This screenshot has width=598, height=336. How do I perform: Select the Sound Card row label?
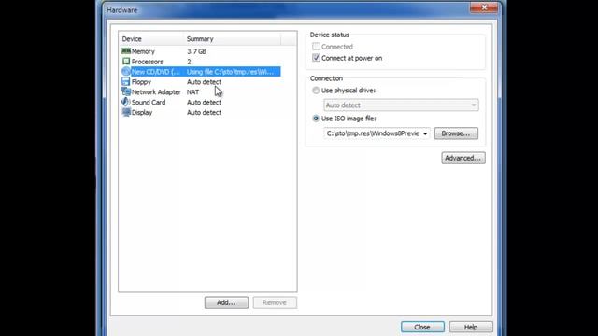[149, 103]
